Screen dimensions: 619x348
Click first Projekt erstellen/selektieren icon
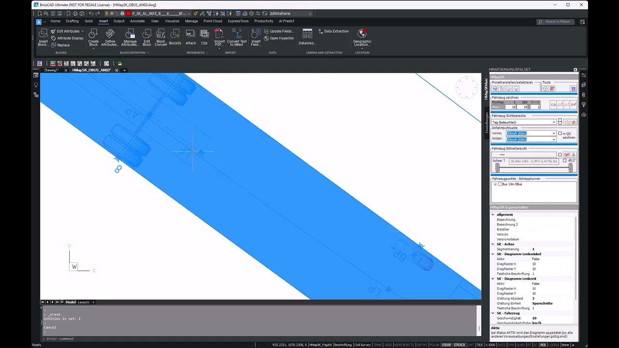click(x=495, y=88)
